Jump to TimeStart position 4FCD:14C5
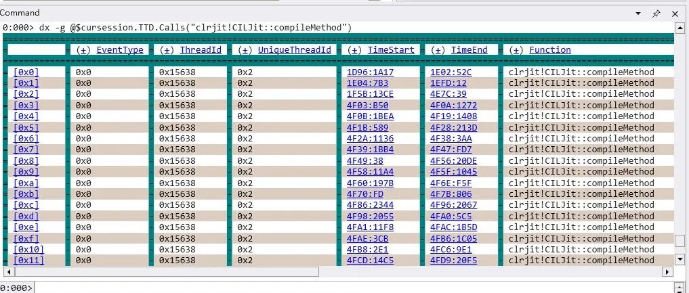 (371, 261)
